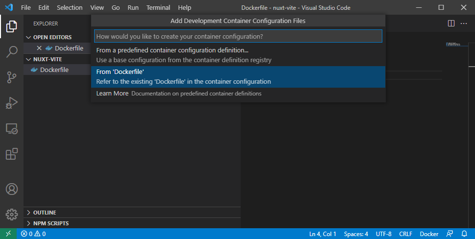Open the Edit menu
The height and width of the screenshot is (239, 475).
(x=44, y=7)
